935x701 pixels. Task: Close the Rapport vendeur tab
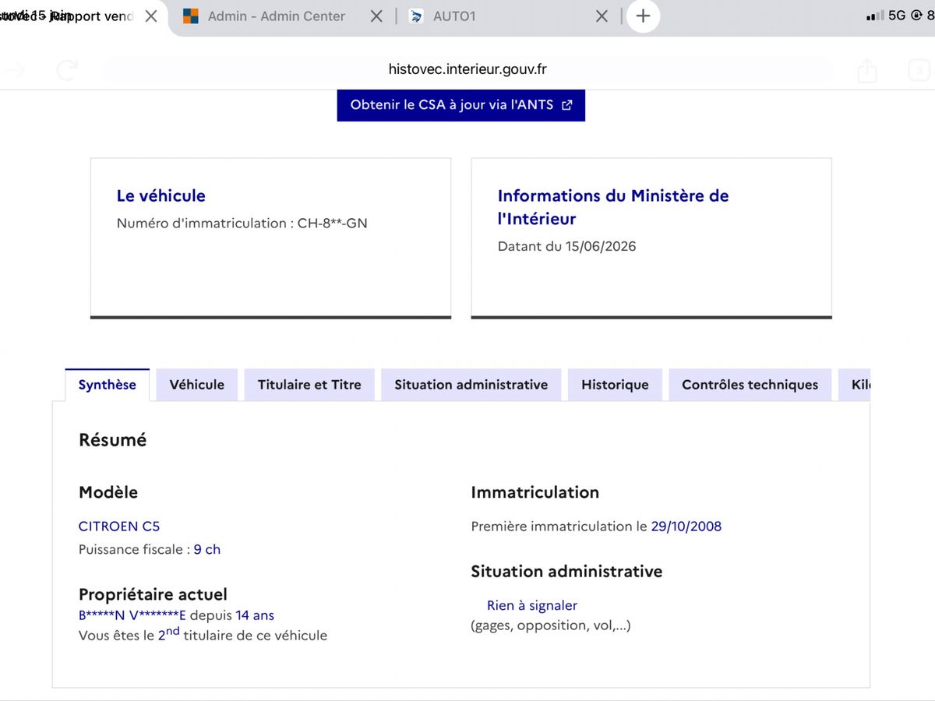pyautogui.click(x=151, y=16)
